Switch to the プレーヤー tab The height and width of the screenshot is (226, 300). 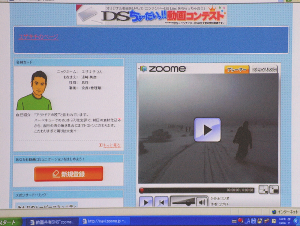click(x=237, y=69)
